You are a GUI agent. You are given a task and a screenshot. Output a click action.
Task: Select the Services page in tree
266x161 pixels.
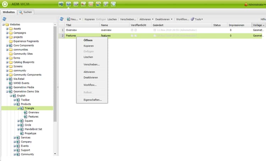pos(26,137)
